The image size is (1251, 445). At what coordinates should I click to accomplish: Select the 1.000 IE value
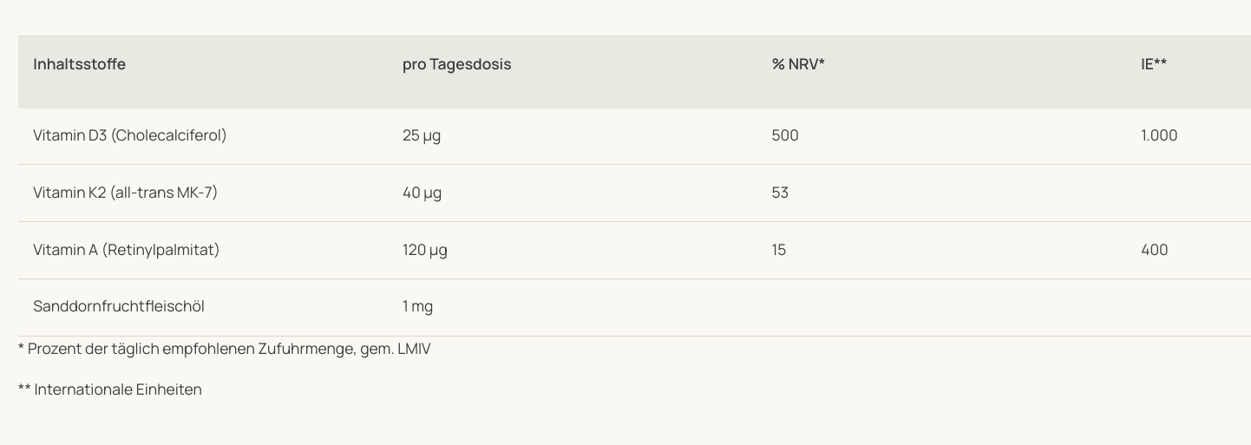(1158, 135)
